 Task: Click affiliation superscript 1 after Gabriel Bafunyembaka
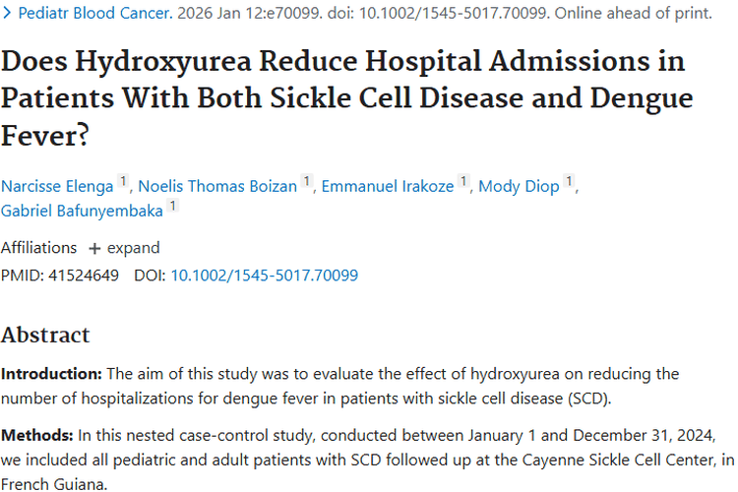[172, 207]
